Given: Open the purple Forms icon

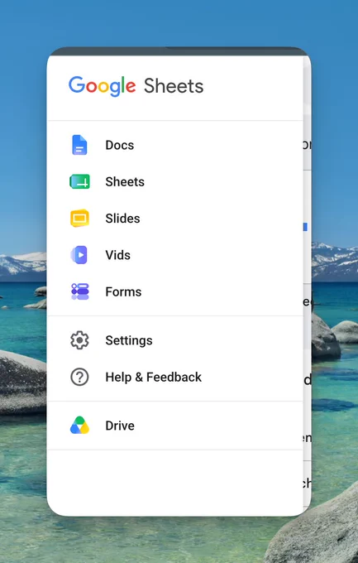Looking at the screenshot, I should (x=79, y=291).
